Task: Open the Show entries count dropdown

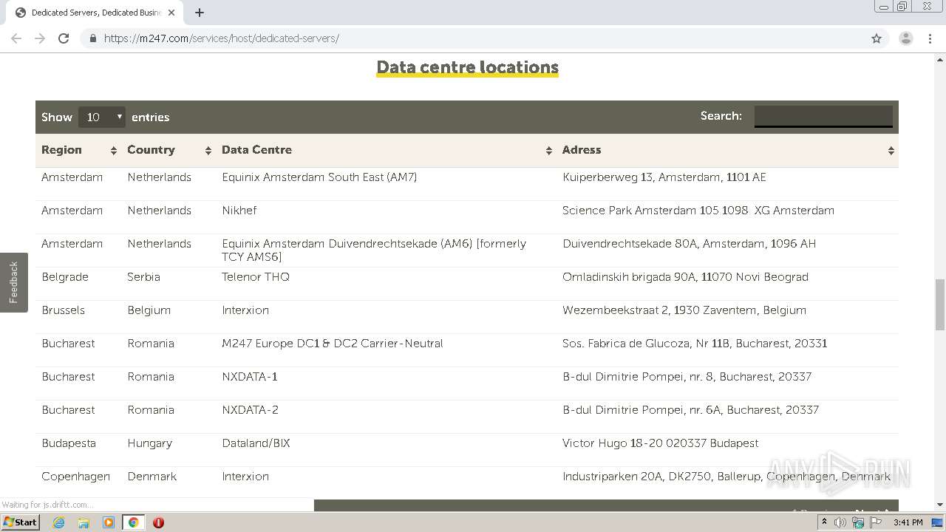Action: pos(102,117)
